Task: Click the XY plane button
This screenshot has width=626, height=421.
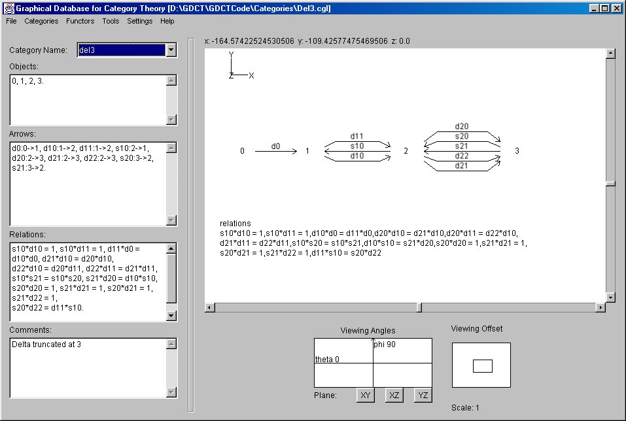Action: [366, 396]
